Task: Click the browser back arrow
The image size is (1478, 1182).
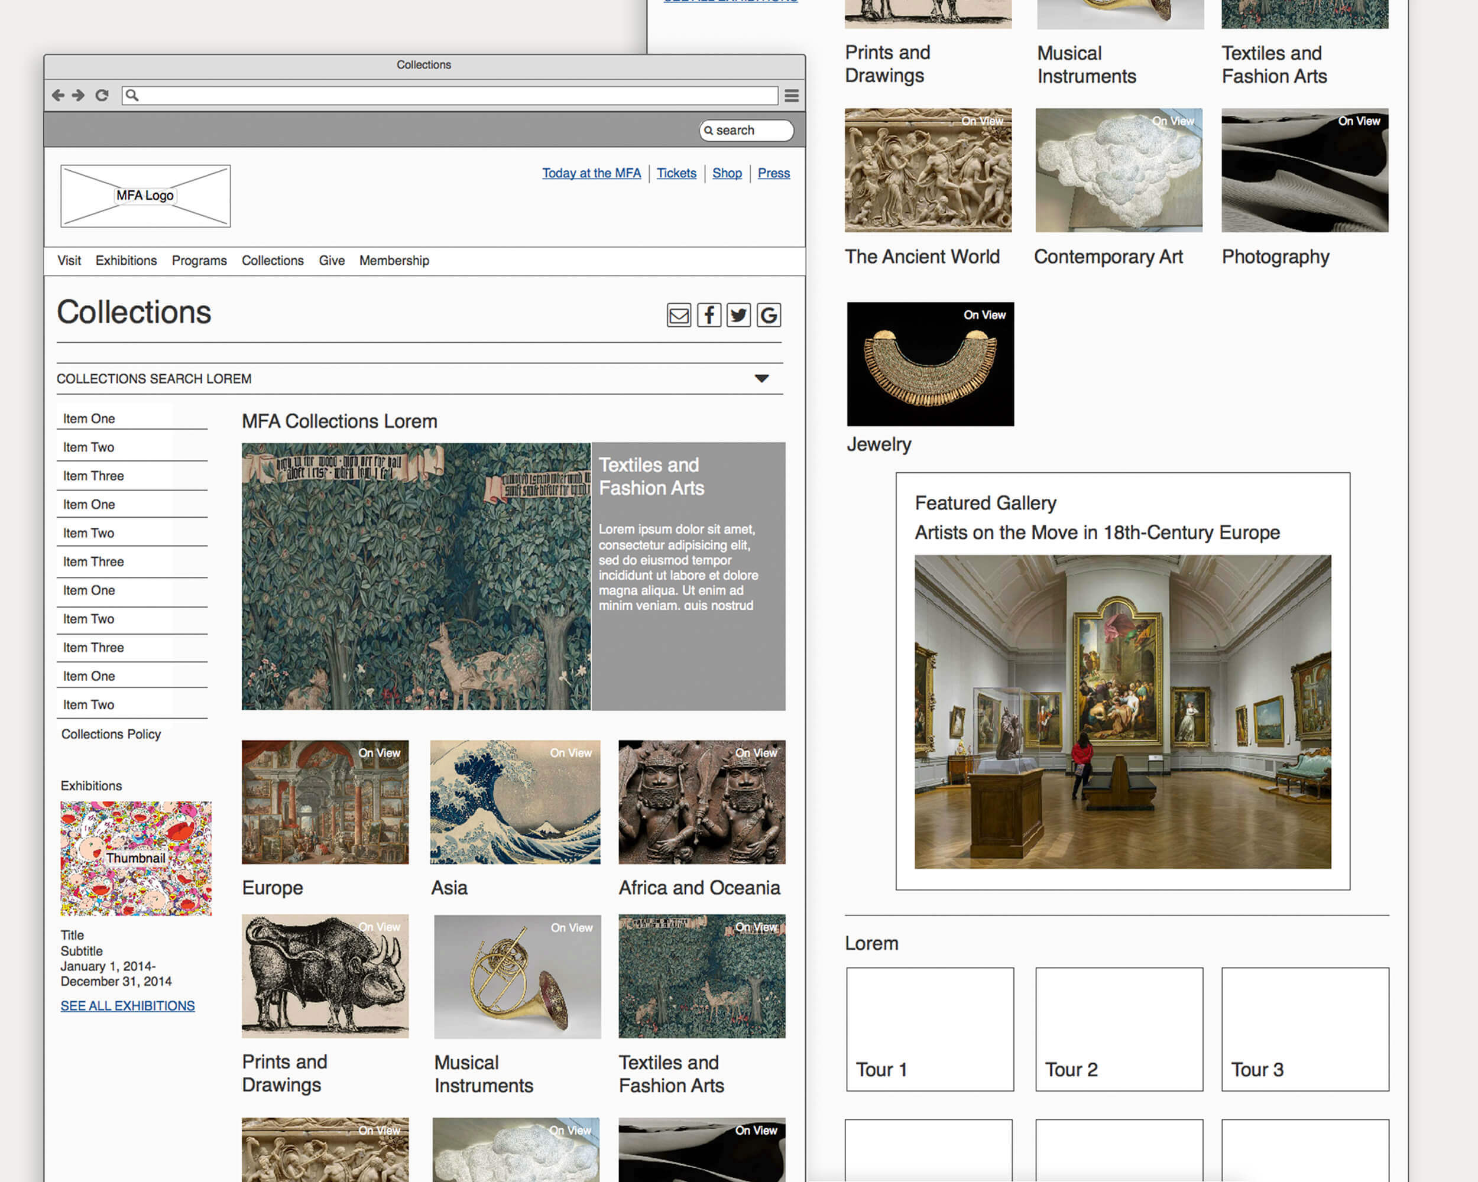Action: coord(59,95)
